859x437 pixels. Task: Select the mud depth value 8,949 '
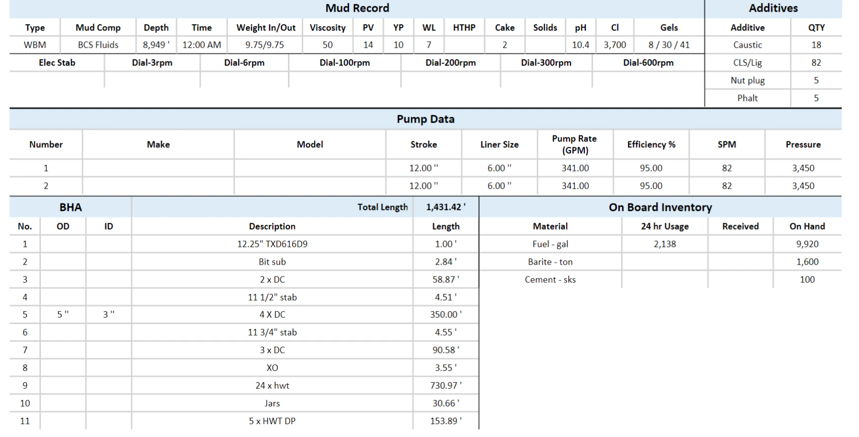156,45
